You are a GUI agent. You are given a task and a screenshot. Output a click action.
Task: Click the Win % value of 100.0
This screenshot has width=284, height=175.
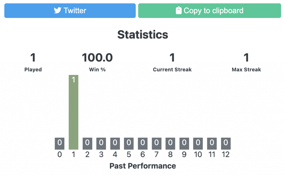pyautogui.click(x=97, y=58)
